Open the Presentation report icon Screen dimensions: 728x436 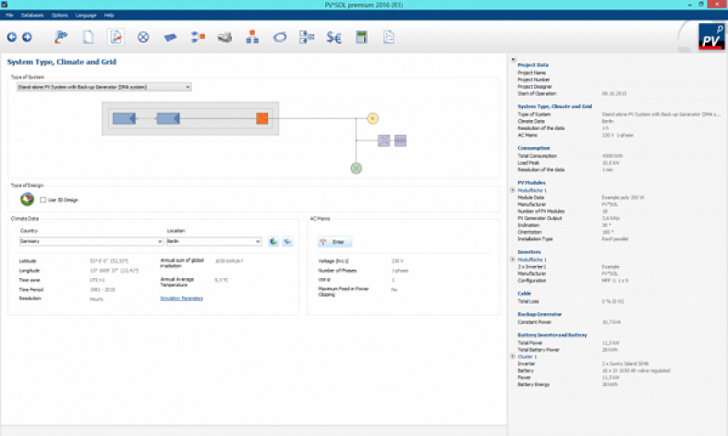coord(389,37)
